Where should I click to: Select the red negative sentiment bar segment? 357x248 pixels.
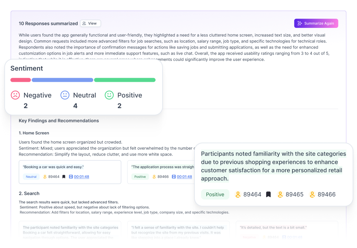pyautogui.click(x=21, y=80)
